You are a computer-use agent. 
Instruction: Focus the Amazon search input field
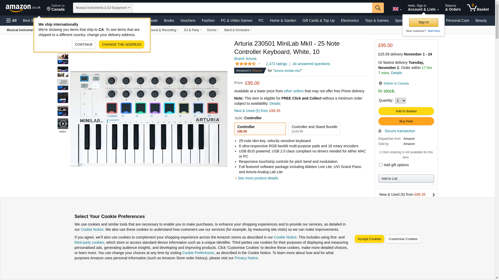[x=252, y=8]
